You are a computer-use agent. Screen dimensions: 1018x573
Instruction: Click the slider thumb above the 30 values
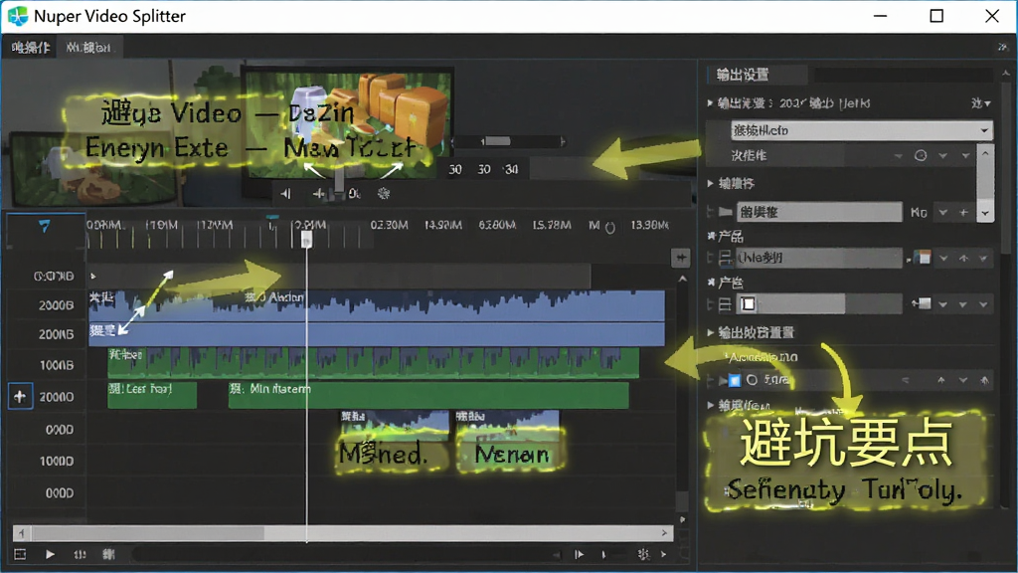coord(498,141)
